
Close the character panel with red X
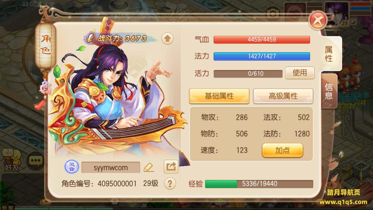tap(318, 20)
